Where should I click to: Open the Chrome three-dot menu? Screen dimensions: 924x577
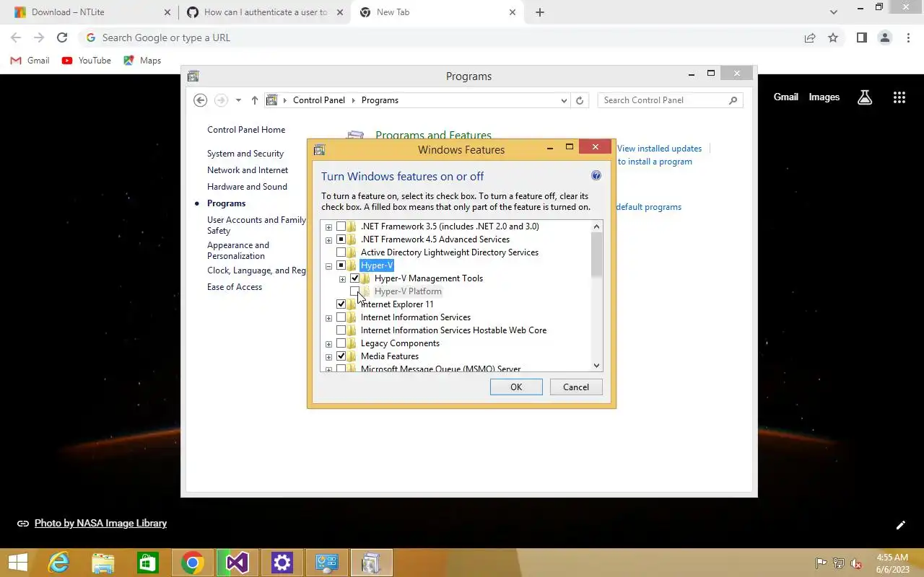908,38
